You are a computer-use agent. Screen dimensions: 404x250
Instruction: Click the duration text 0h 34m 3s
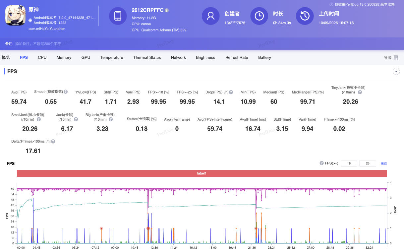[x=282, y=23]
